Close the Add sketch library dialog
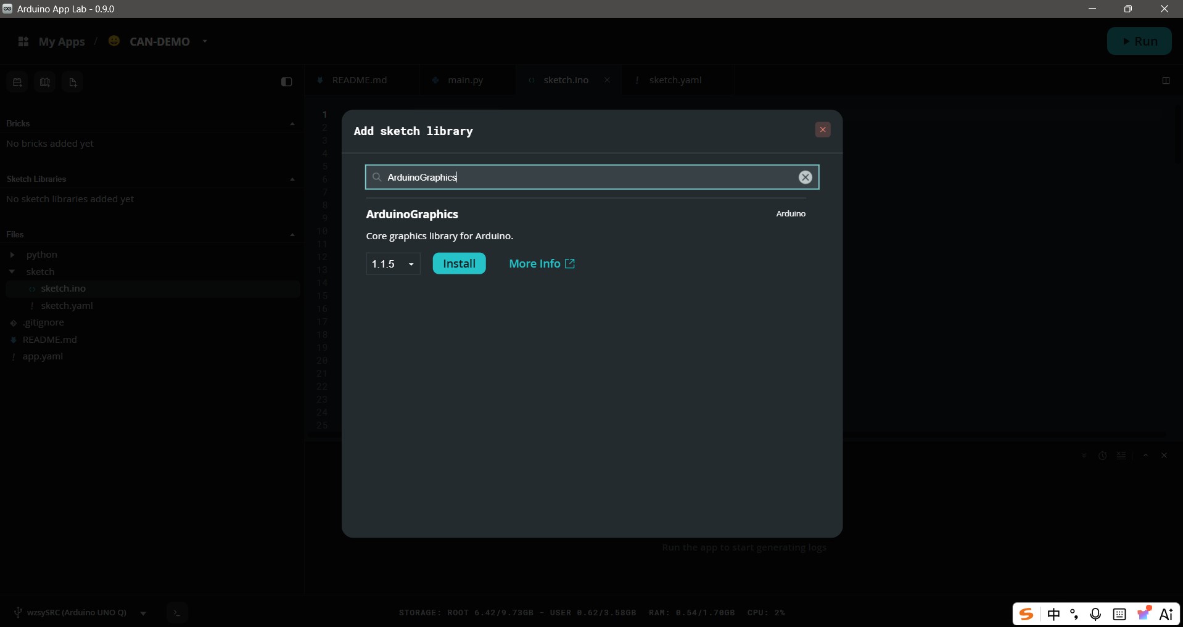 click(x=822, y=129)
